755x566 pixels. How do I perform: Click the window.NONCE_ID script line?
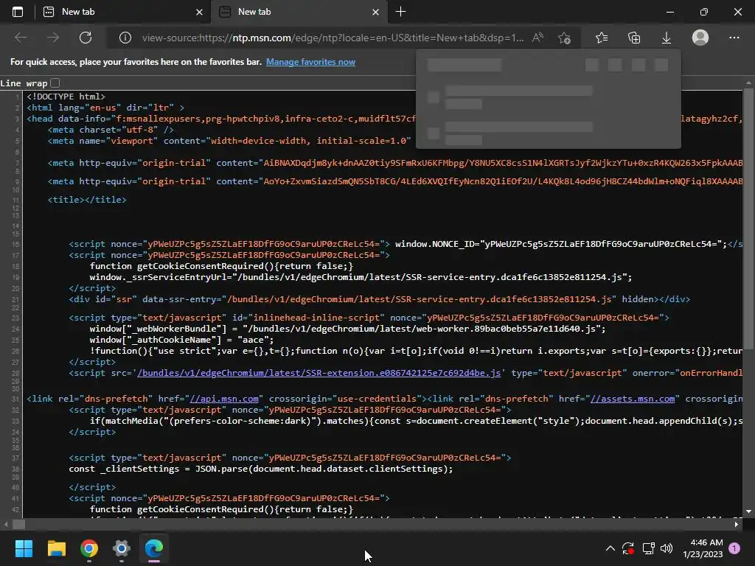pos(406,244)
